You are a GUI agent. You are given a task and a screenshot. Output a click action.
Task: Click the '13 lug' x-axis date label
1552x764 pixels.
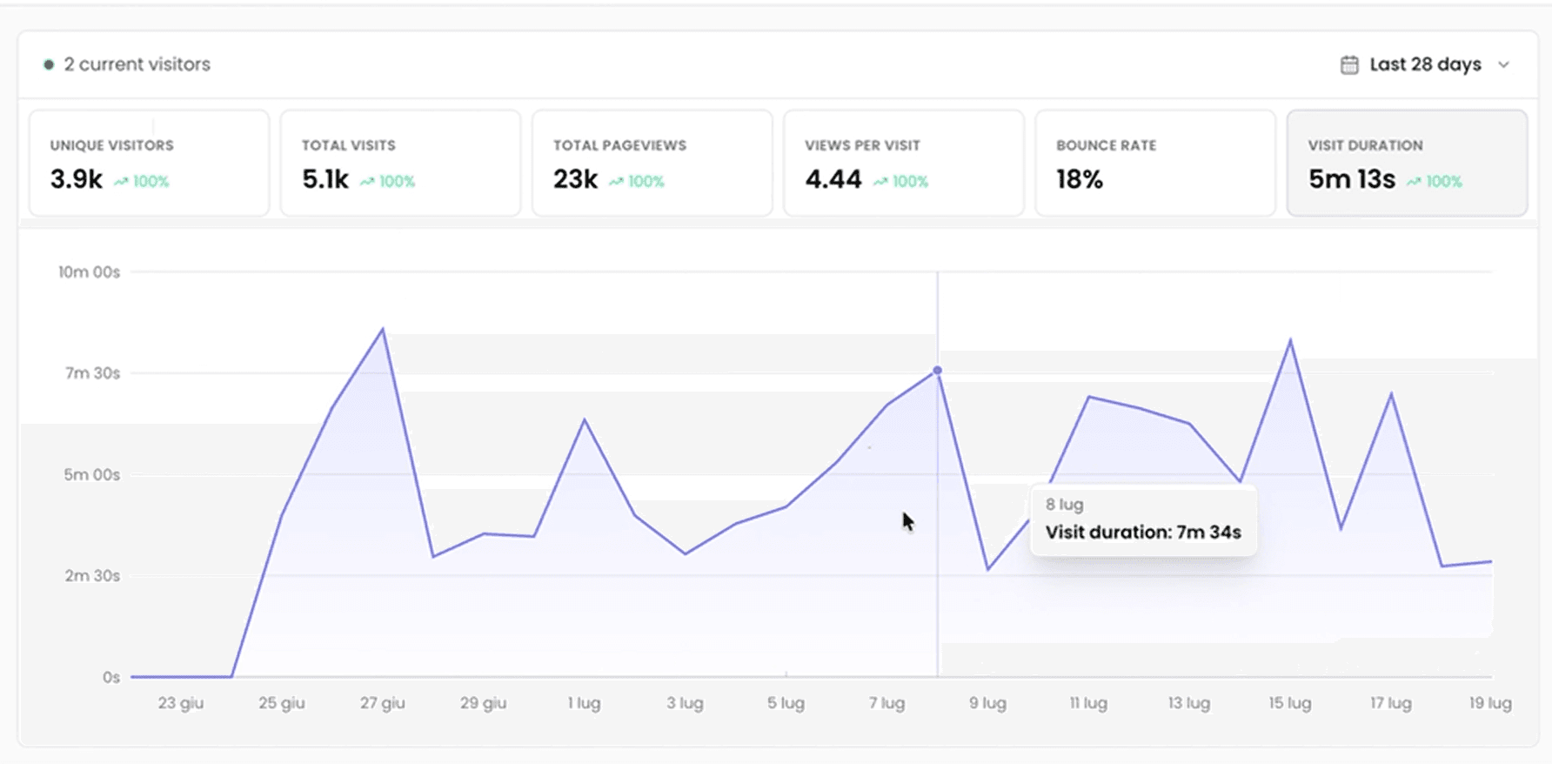(x=1188, y=703)
